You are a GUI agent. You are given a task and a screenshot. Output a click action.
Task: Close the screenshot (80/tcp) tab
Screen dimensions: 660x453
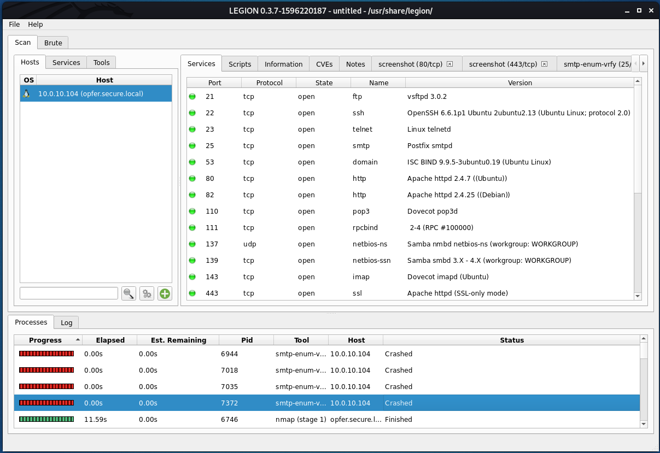pyautogui.click(x=449, y=64)
